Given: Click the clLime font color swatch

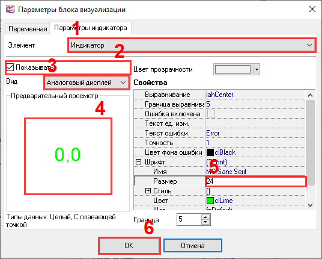Looking at the screenshot, I should tap(210, 201).
